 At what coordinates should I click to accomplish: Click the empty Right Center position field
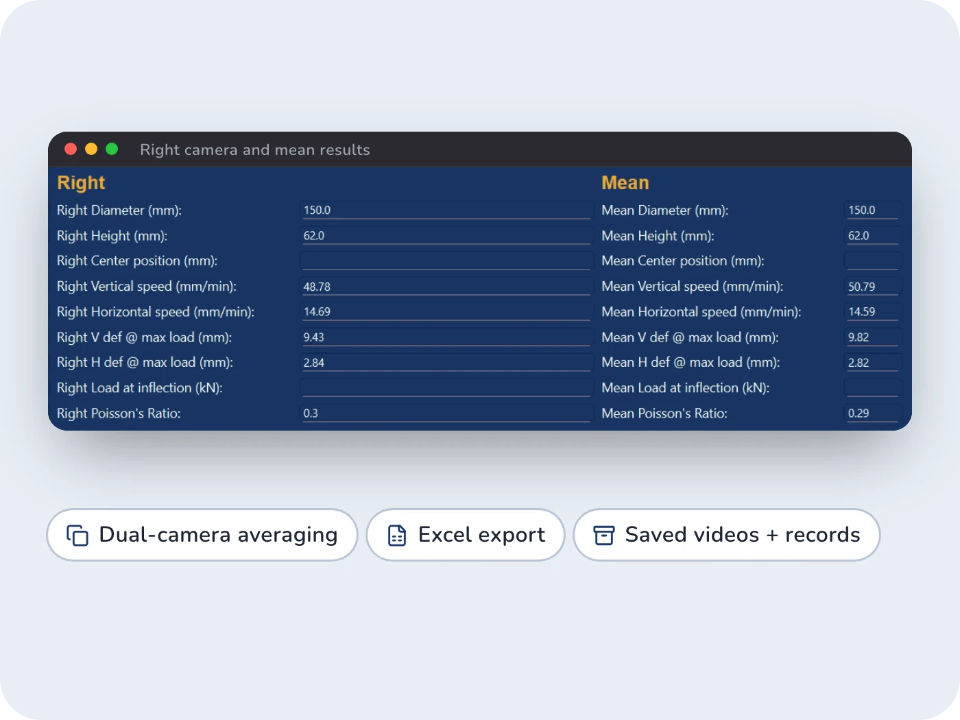[446, 261]
